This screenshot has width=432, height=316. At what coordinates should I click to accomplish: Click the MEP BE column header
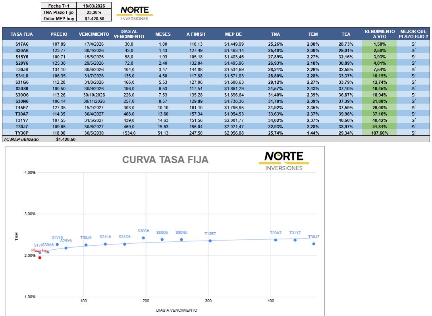[x=233, y=34]
